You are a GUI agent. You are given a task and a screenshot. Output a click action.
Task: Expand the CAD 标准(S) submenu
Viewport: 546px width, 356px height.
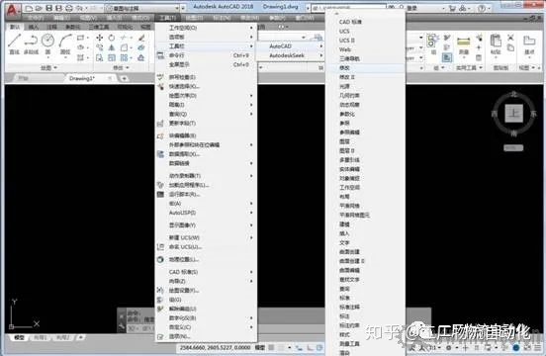pyautogui.click(x=206, y=272)
